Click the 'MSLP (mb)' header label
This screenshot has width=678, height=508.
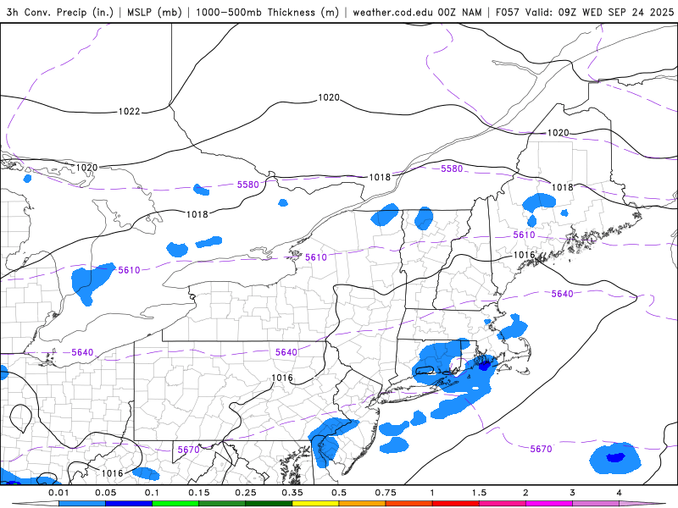point(154,12)
